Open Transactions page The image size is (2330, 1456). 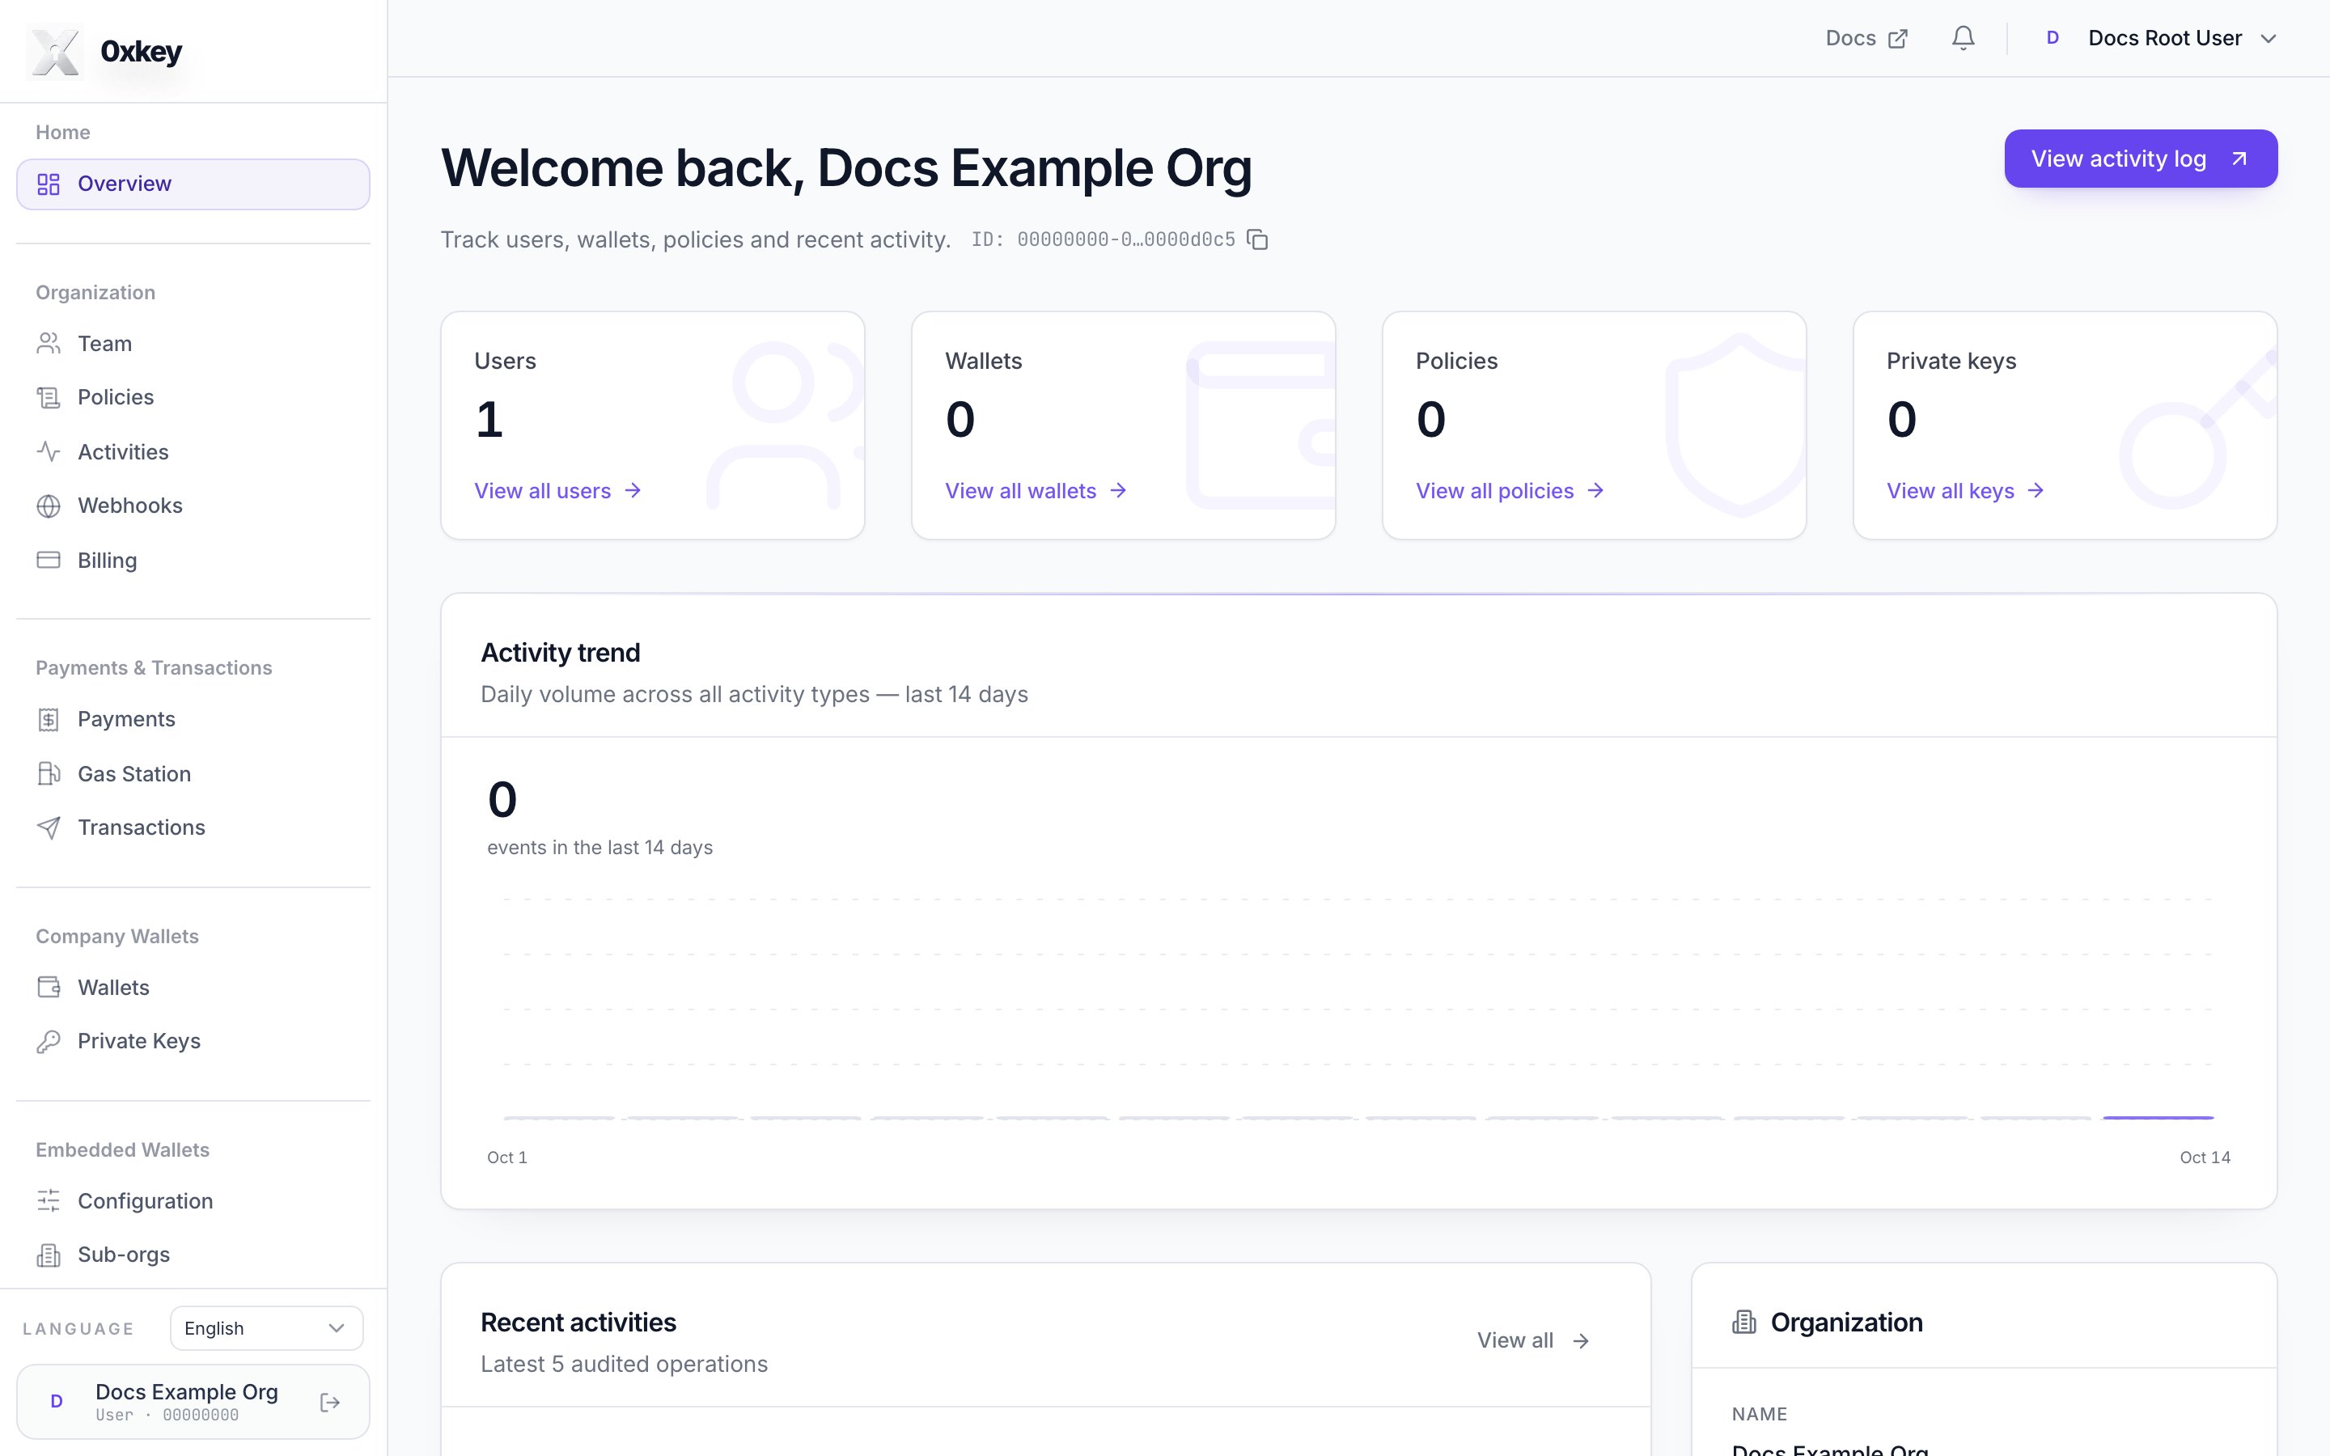click(193, 828)
